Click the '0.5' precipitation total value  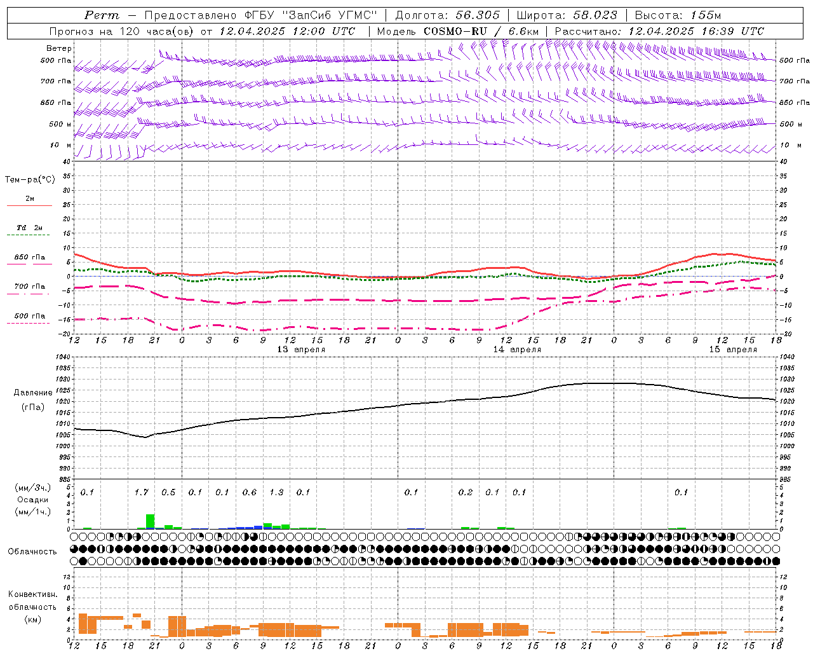(x=168, y=493)
